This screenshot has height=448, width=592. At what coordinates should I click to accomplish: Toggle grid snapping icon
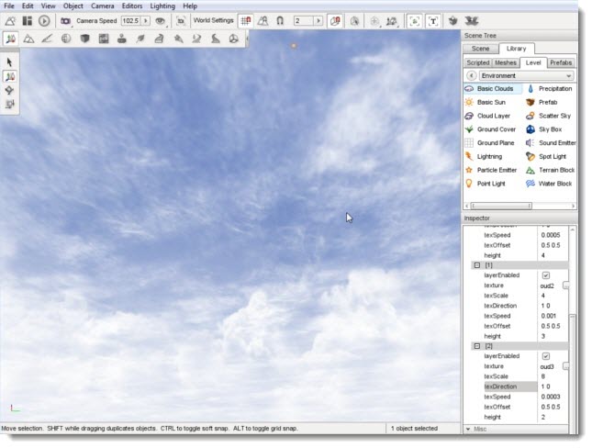pyautogui.click(x=245, y=21)
